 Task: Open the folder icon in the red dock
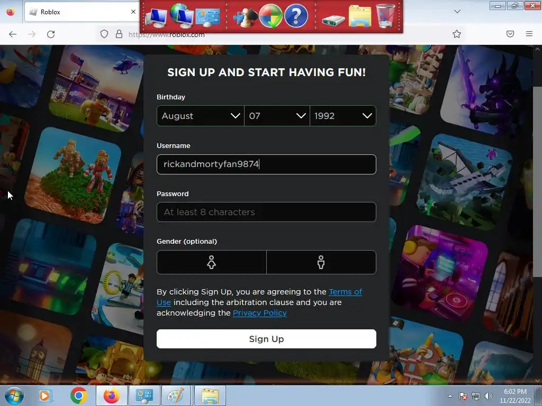[359, 16]
